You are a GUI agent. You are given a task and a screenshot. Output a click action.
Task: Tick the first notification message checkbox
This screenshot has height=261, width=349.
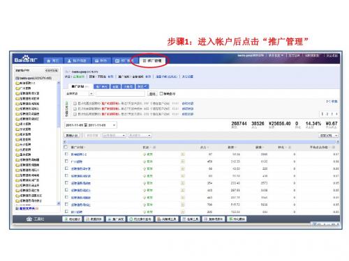(x=75, y=104)
